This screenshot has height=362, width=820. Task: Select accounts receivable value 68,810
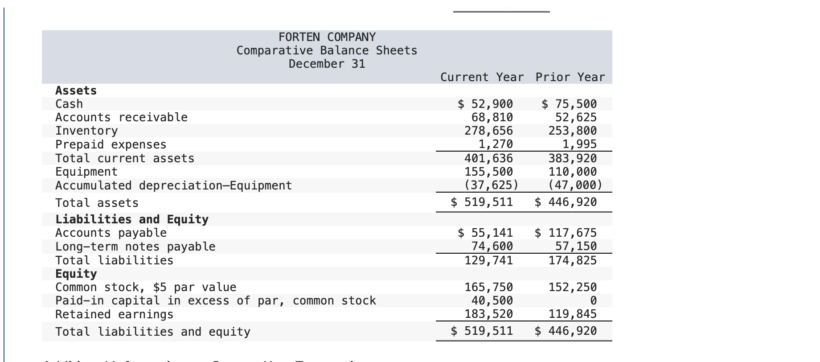[492, 117]
